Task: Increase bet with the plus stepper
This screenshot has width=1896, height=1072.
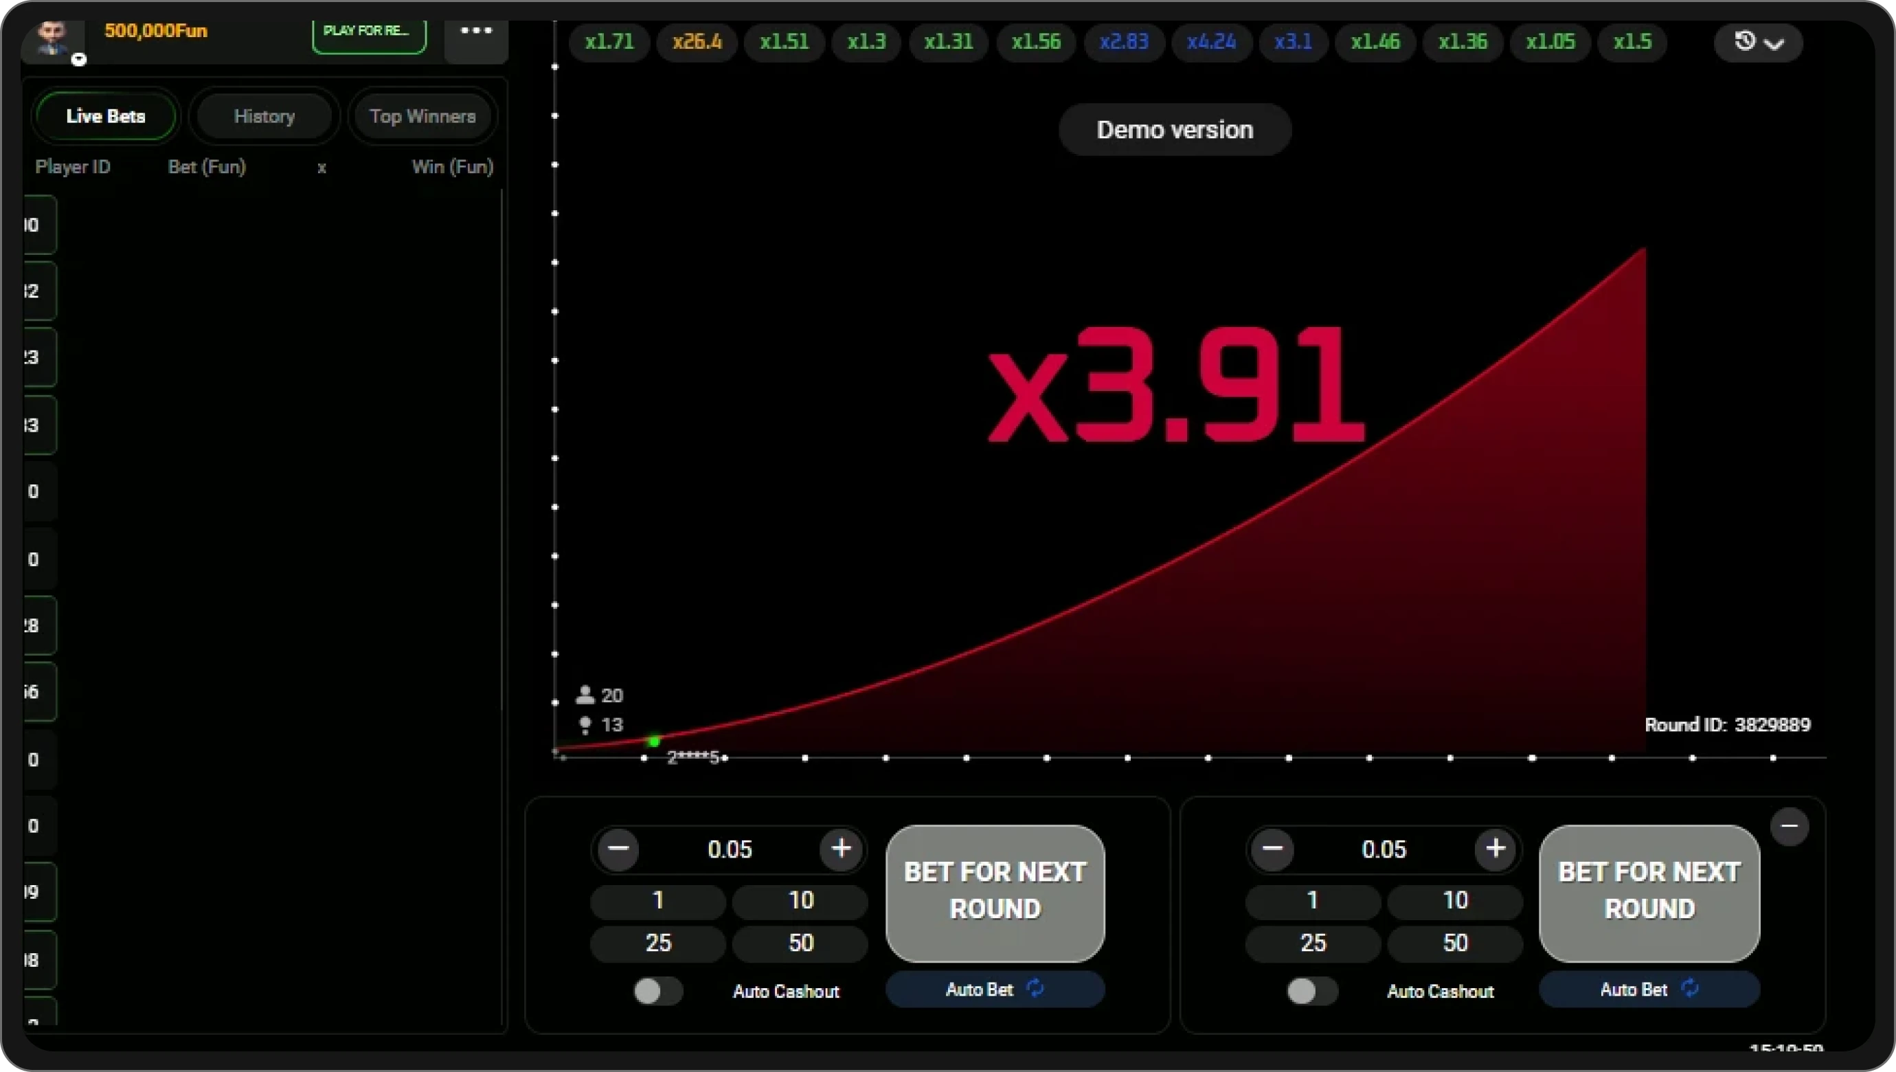Action: tap(842, 849)
